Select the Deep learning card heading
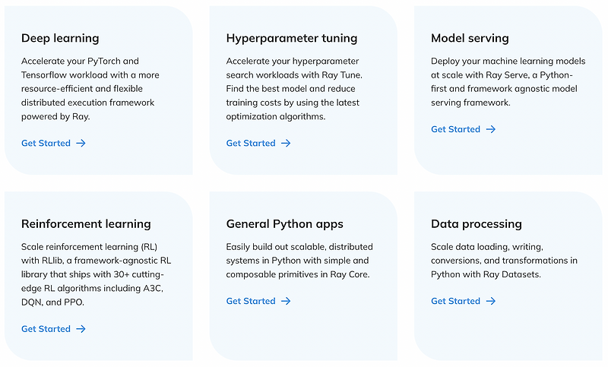This screenshot has width=608, height=367. [x=60, y=38]
